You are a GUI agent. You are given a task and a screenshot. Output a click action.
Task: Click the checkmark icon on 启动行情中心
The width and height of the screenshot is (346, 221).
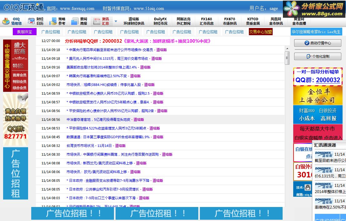[x=307, y=43]
